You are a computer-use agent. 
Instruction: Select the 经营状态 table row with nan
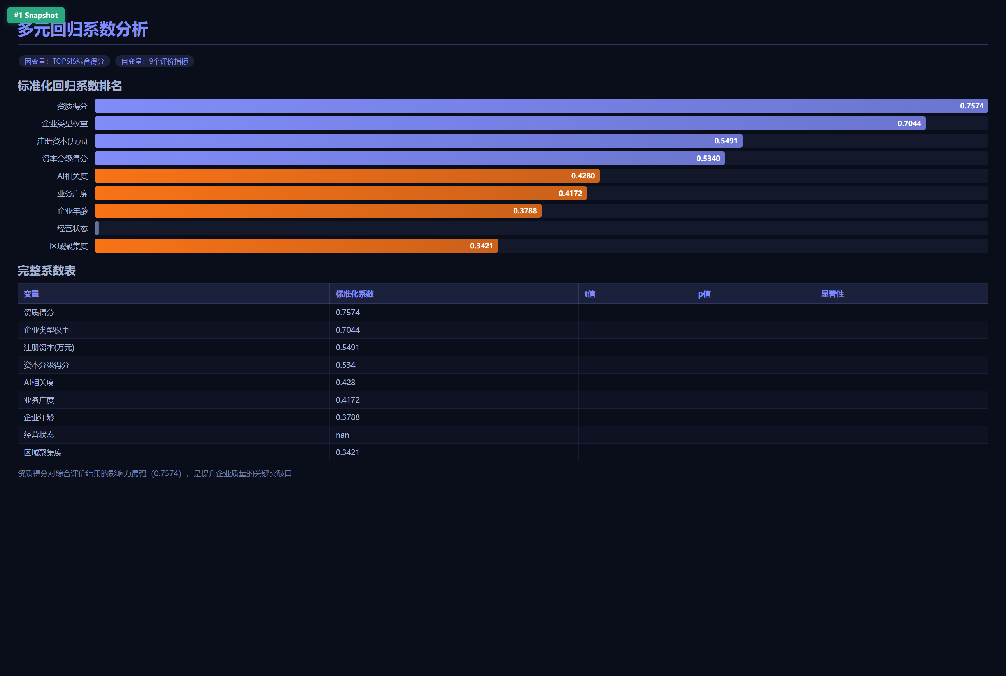(x=503, y=435)
